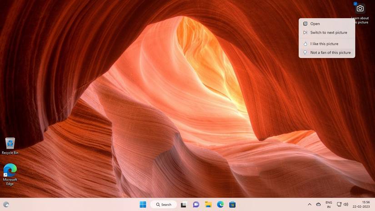
Task: Select Switch to next picture
Action: point(327,33)
